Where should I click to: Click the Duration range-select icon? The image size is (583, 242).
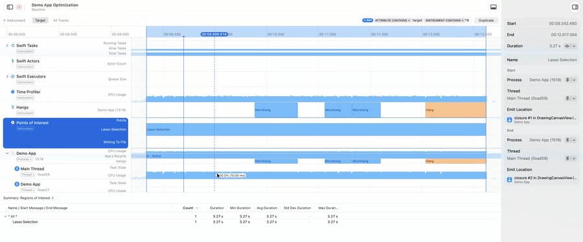[x=567, y=46]
